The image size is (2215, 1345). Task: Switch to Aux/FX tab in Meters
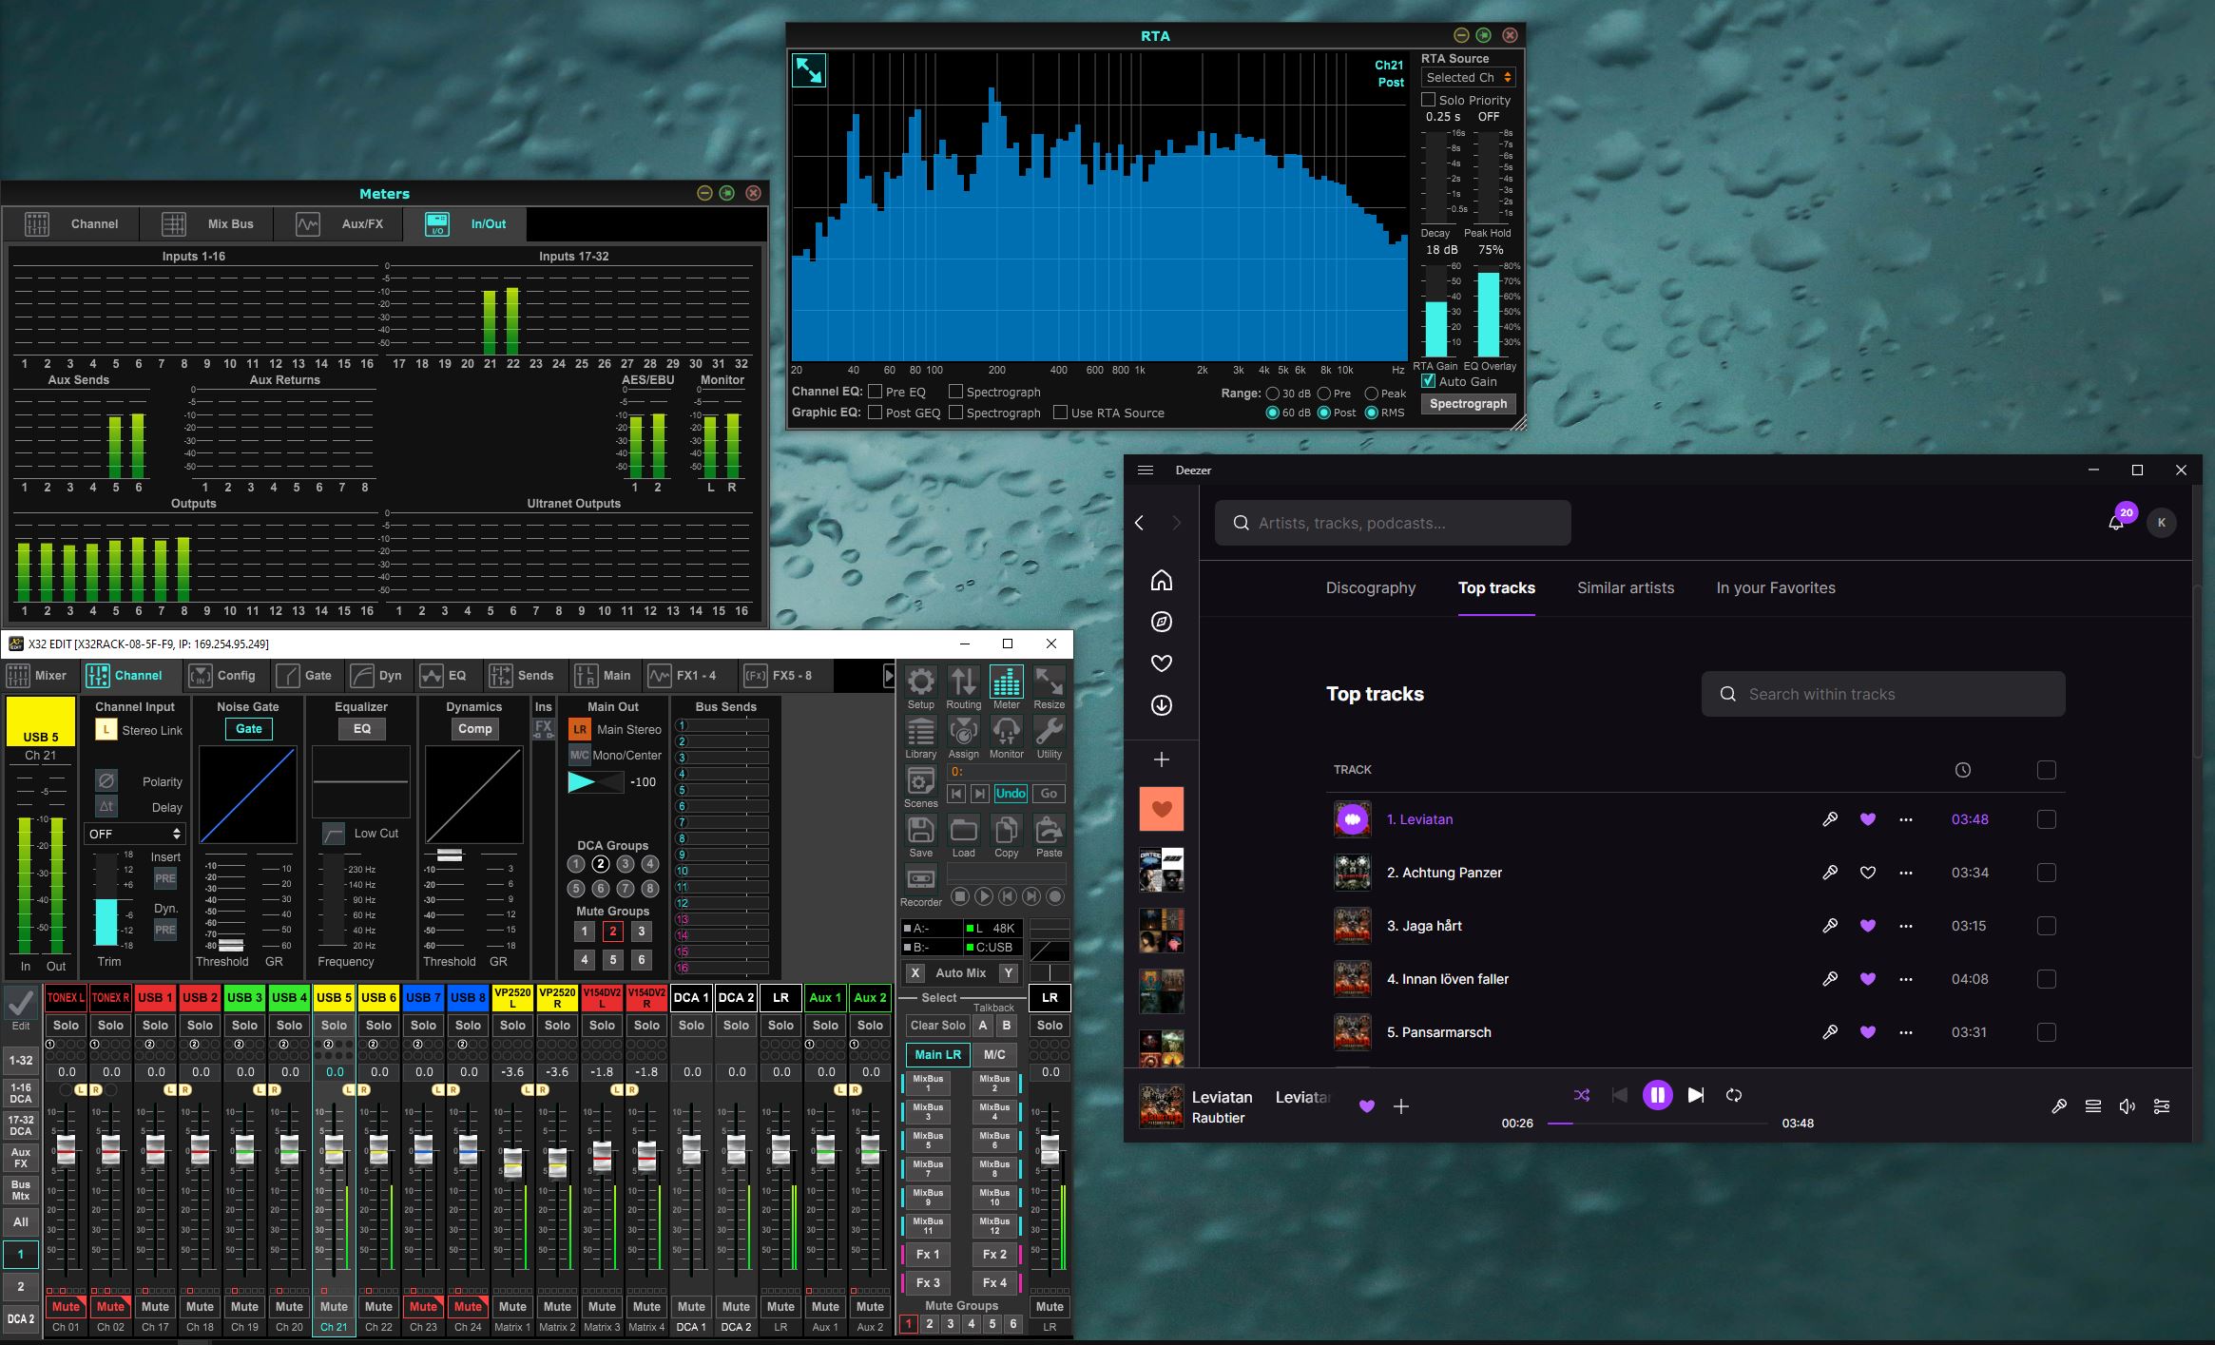pos(340,224)
